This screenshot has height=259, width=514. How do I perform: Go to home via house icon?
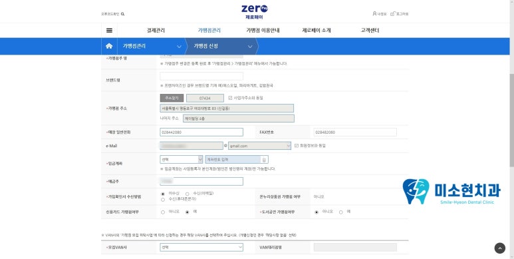109,46
